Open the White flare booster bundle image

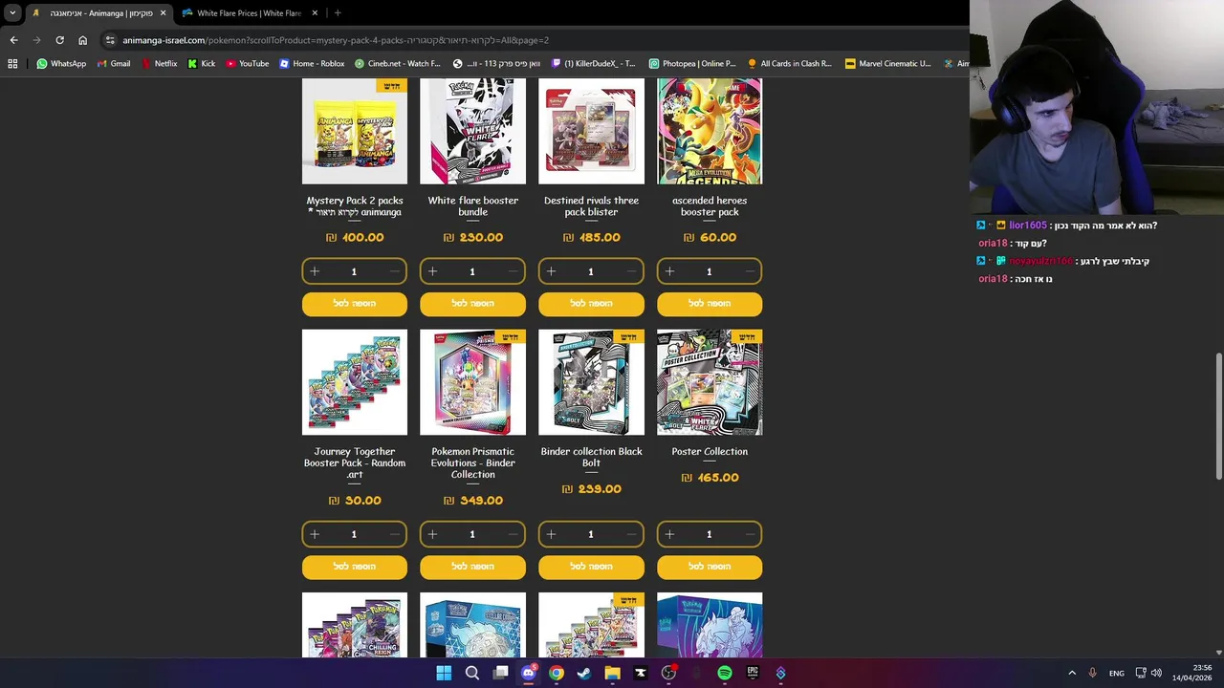pyautogui.click(x=472, y=131)
